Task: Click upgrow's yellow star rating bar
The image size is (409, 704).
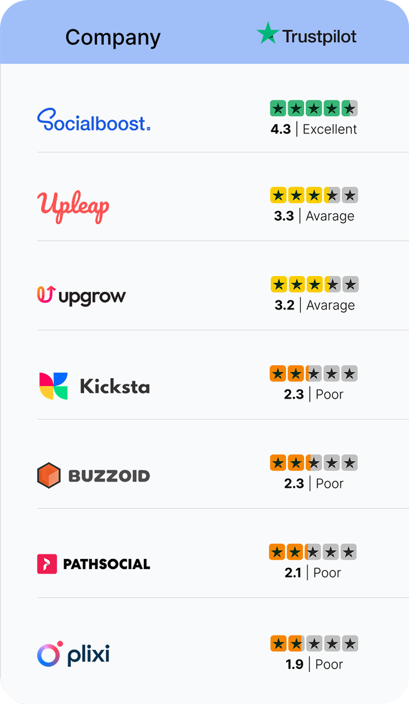Action: pyautogui.click(x=315, y=284)
